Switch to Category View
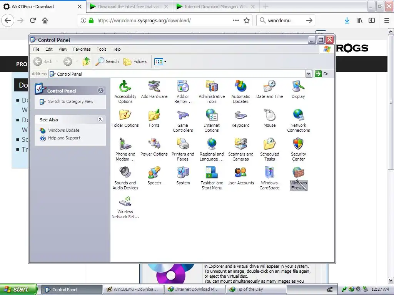Screen dimensions: 394x295 [x=71, y=101]
